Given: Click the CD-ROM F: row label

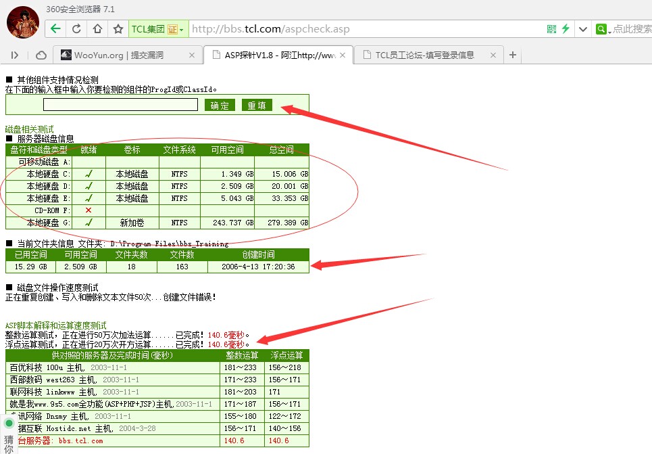Looking at the screenshot, I should [x=53, y=210].
